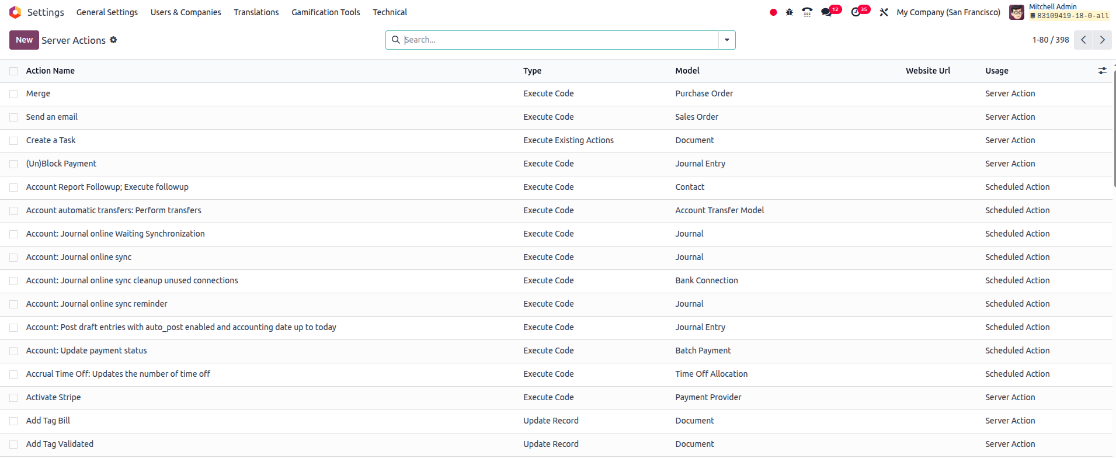This screenshot has height=458, width=1116.
Task: Click the Bank Connection model cell
Action: [x=707, y=280]
